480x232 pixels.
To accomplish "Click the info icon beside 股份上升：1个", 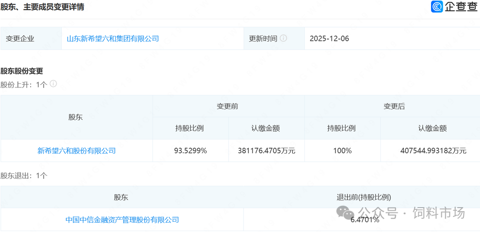I will tap(53, 84).
